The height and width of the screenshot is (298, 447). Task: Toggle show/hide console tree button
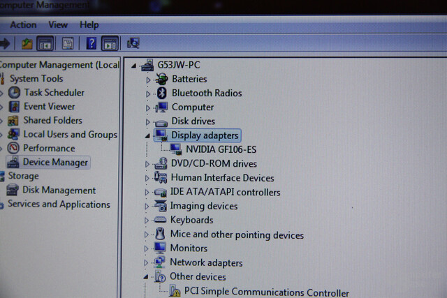45,44
